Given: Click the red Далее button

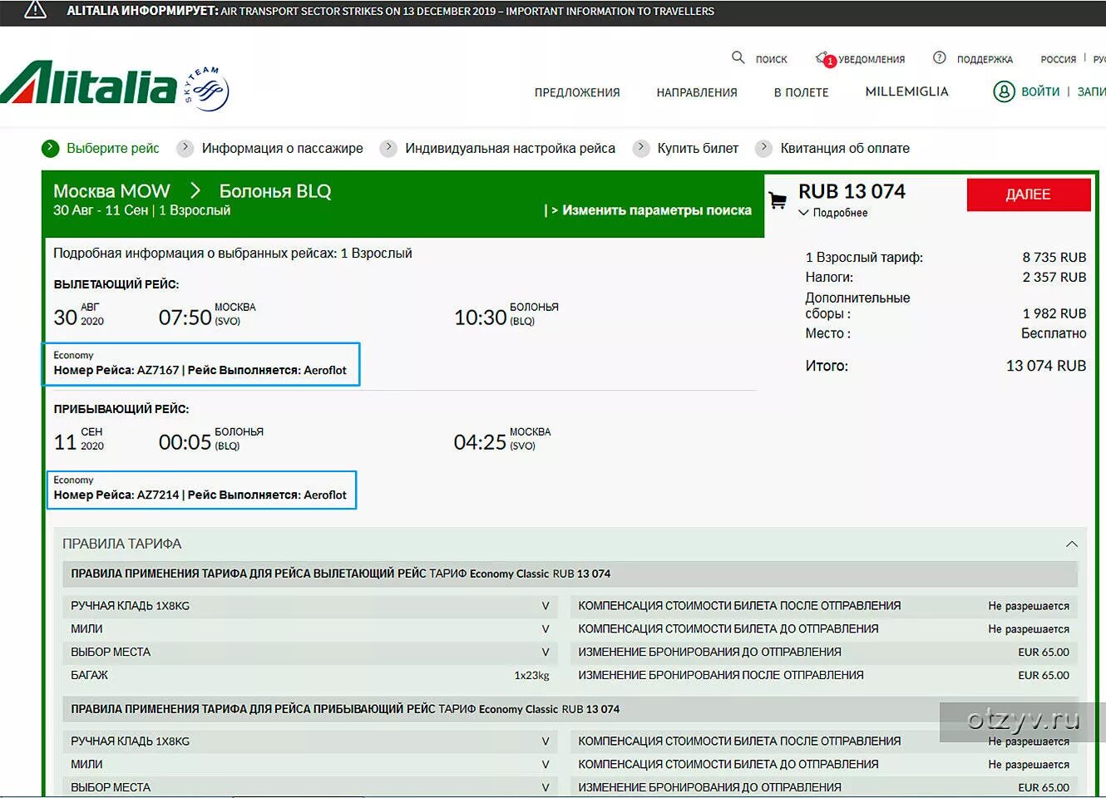Looking at the screenshot, I should click(x=1029, y=195).
